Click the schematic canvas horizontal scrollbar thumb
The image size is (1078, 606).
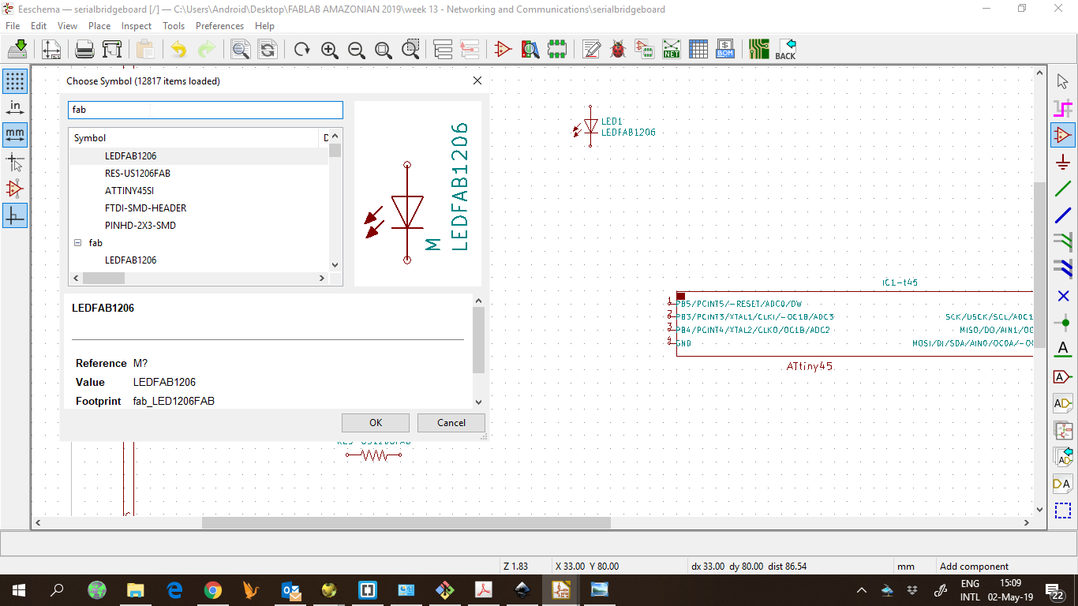click(406, 522)
